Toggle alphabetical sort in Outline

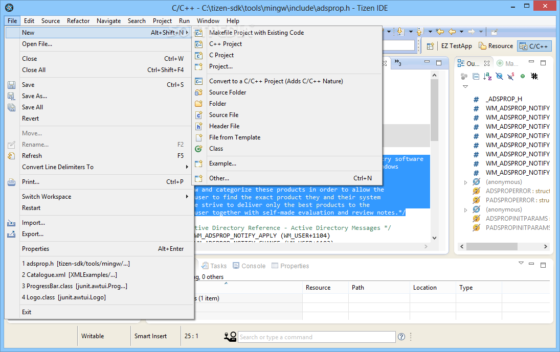pos(487,76)
